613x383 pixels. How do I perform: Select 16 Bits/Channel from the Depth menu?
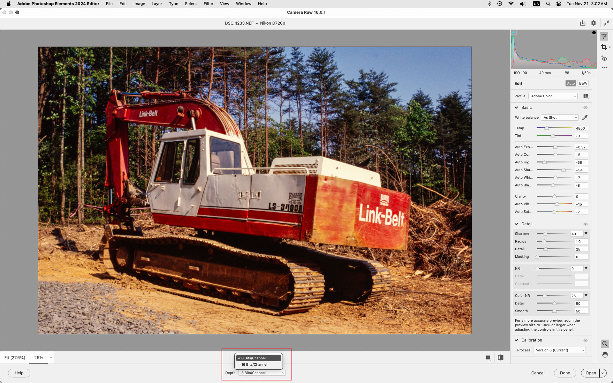coord(254,364)
